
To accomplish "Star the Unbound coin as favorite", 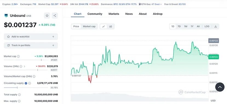I will point(47,16).
